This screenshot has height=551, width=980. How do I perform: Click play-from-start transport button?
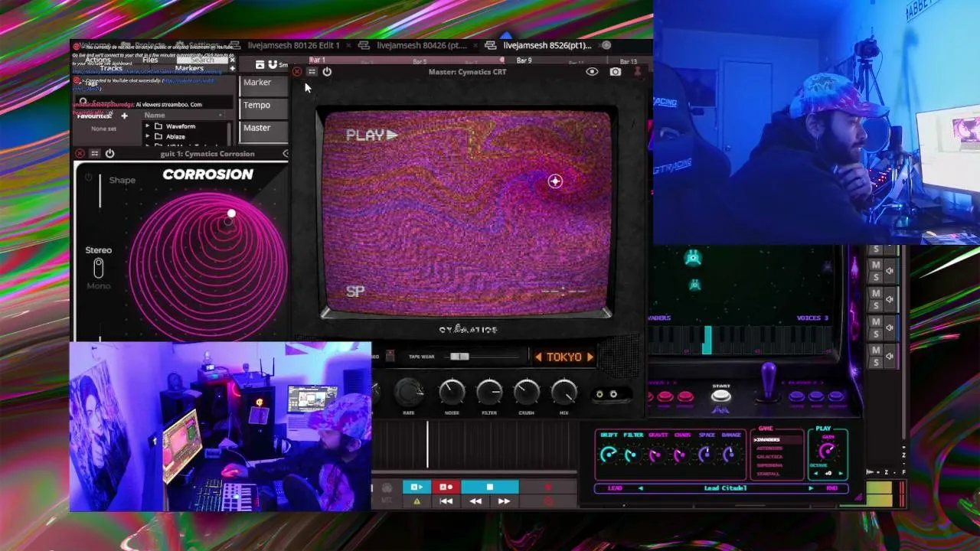tap(416, 487)
